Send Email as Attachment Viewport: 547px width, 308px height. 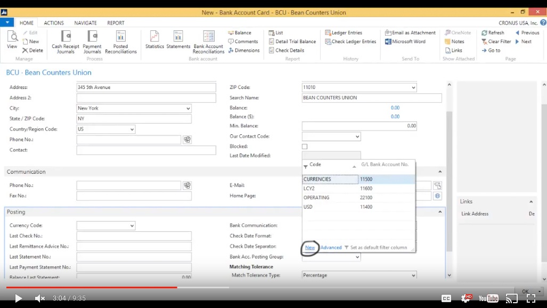[410, 33]
